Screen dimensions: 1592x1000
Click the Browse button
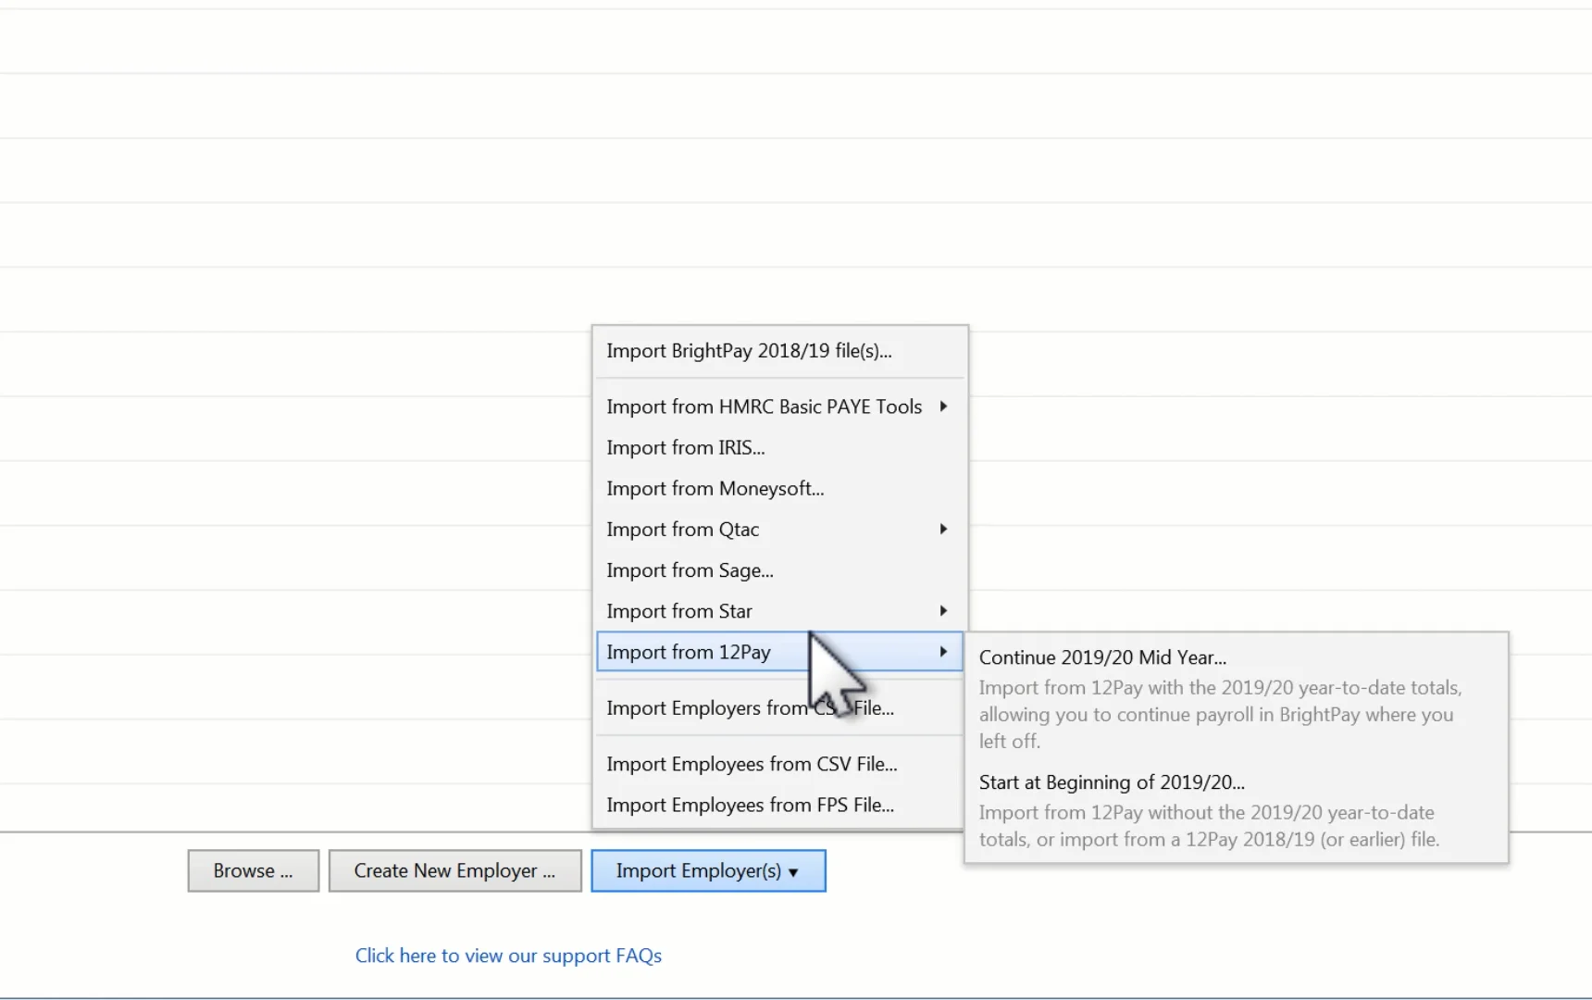click(254, 871)
